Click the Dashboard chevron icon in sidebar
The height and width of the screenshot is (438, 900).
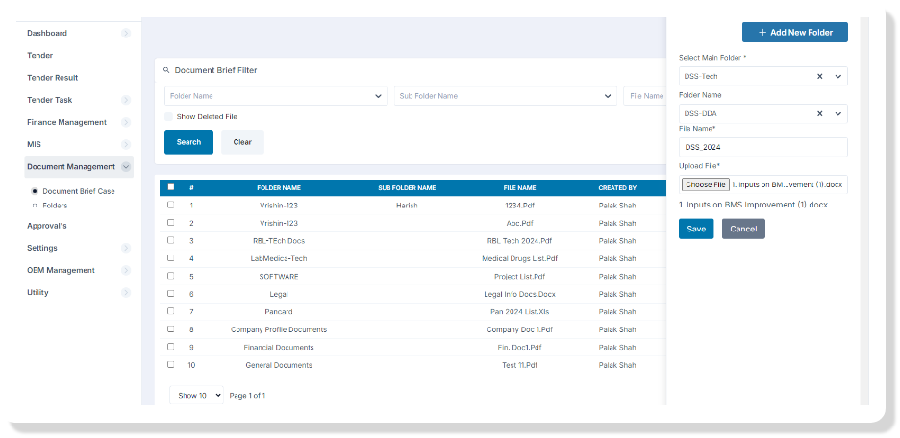(126, 34)
